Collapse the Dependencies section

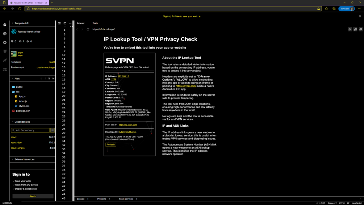pyautogui.click(x=13, y=122)
